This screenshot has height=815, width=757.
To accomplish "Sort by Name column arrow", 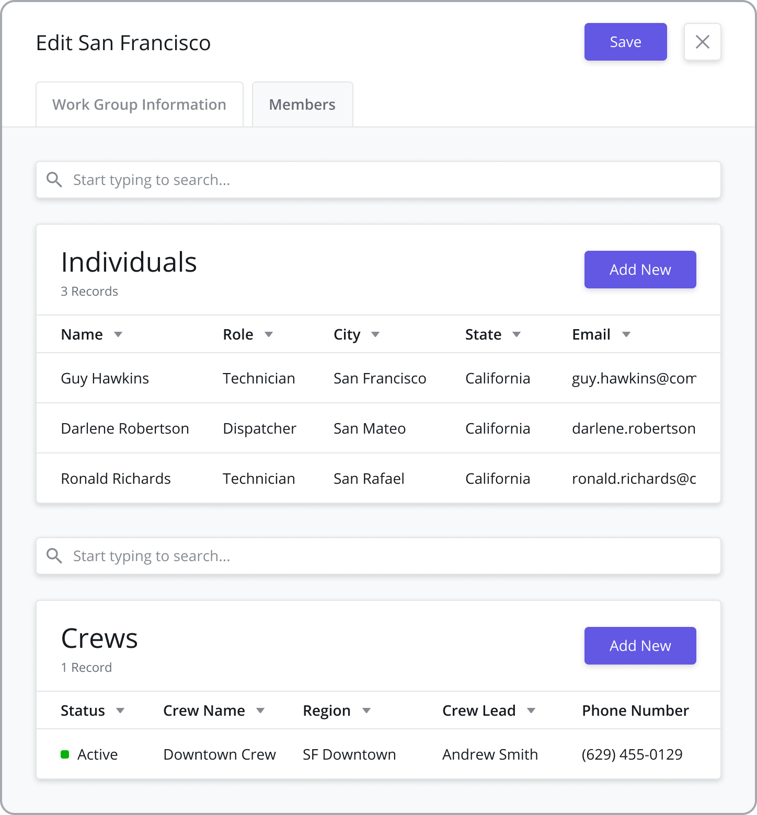I will (118, 334).
